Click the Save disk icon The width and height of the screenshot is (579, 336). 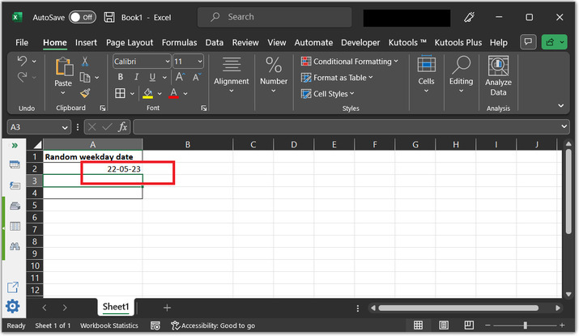(x=109, y=17)
